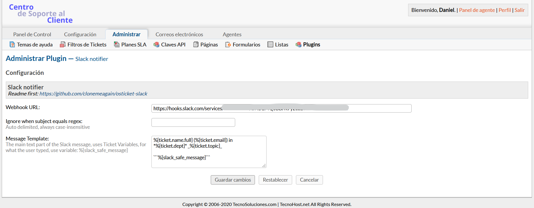534x208 pixels.
Task: Click the Páginas icon
Action: pyautogui.click(x=196, y=44)
